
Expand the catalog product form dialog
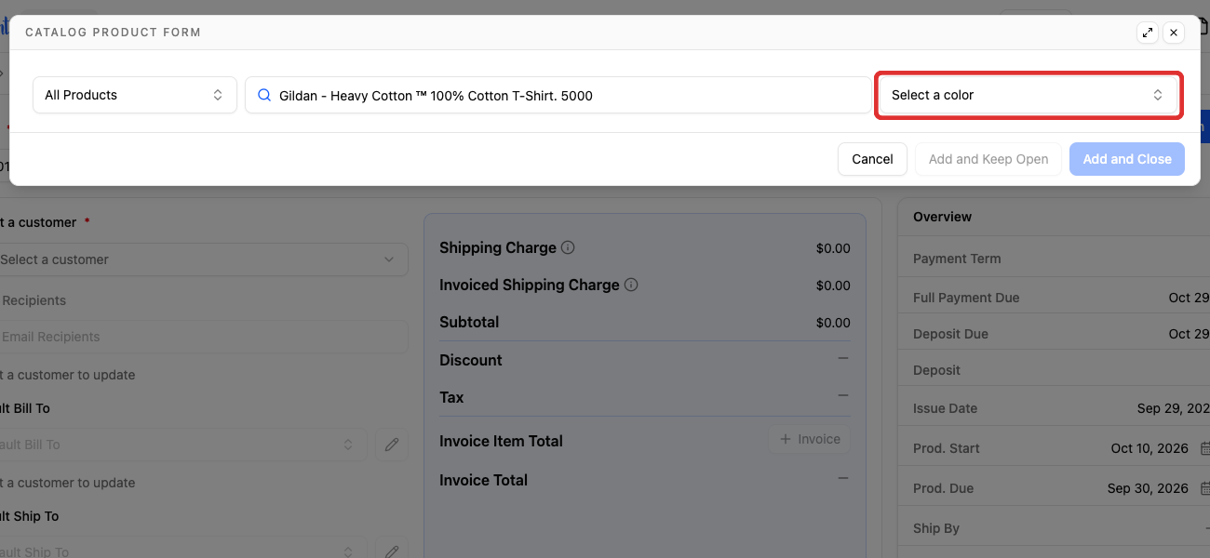(1148, 33)
